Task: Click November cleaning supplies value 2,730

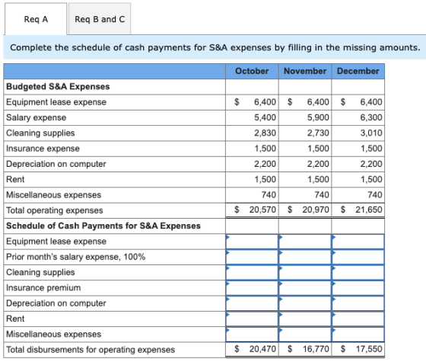Action: point(318,133)
